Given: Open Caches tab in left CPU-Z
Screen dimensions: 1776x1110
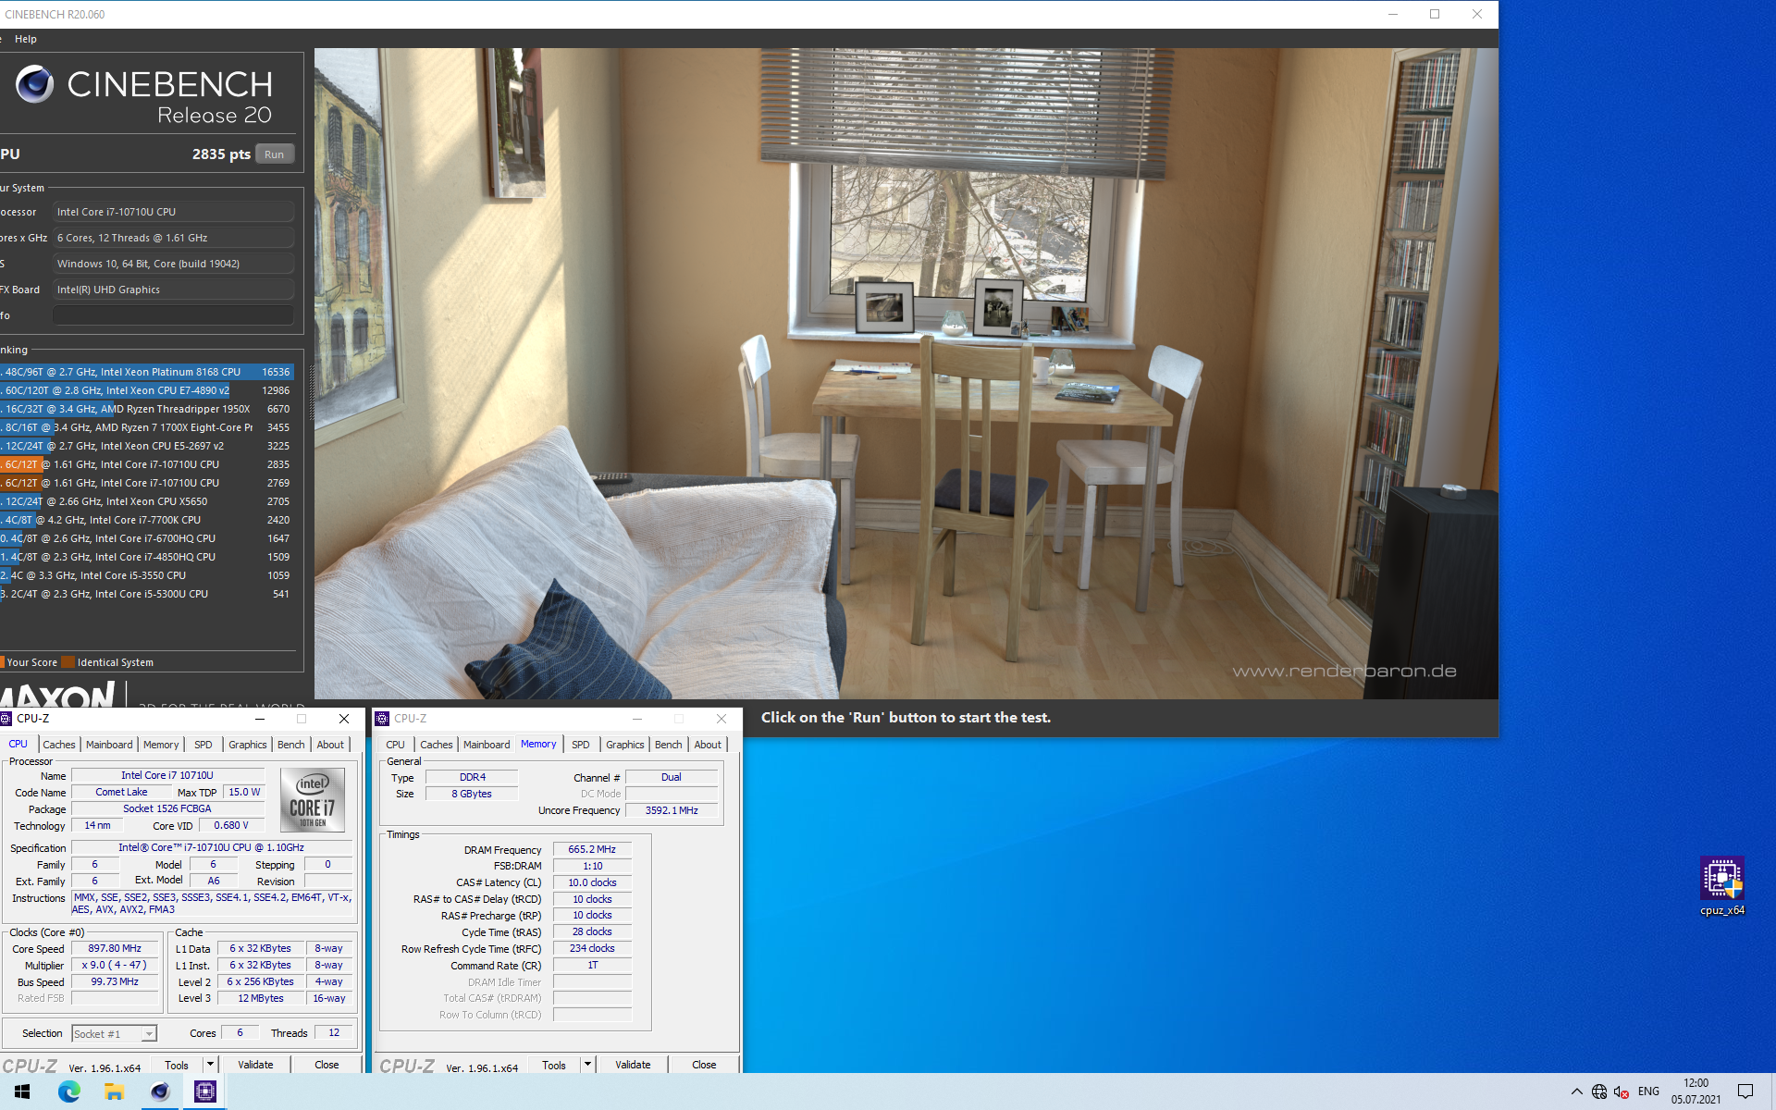Looking at the screenshot, I should click(x=59, y=745).
